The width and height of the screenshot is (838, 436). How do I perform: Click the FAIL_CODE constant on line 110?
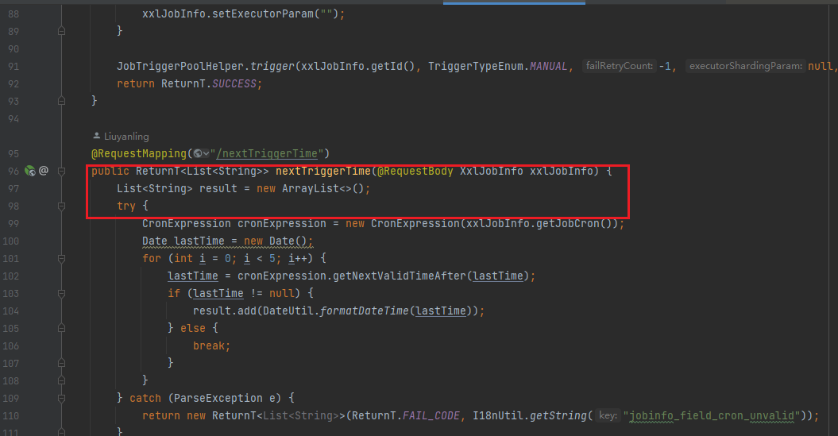click(431, 415)
